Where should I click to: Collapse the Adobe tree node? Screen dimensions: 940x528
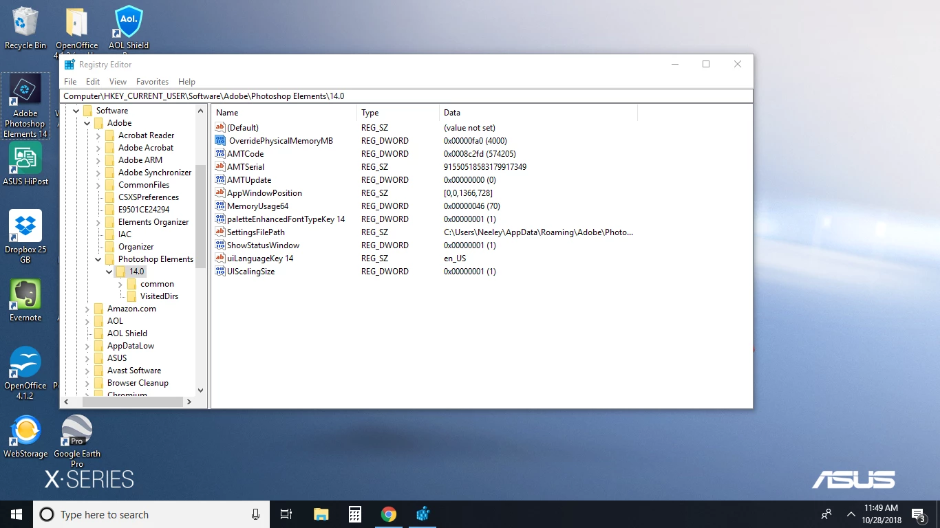click(x=87, y=123)
